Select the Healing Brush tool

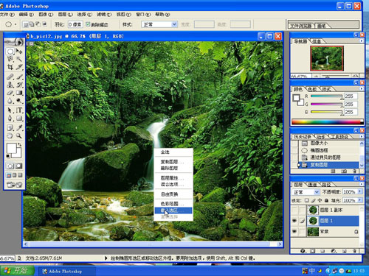click(10, 77)
